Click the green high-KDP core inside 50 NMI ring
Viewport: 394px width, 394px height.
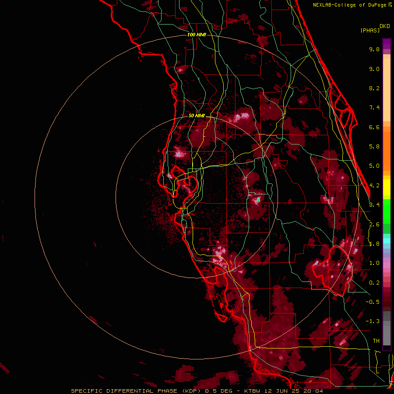258,200
